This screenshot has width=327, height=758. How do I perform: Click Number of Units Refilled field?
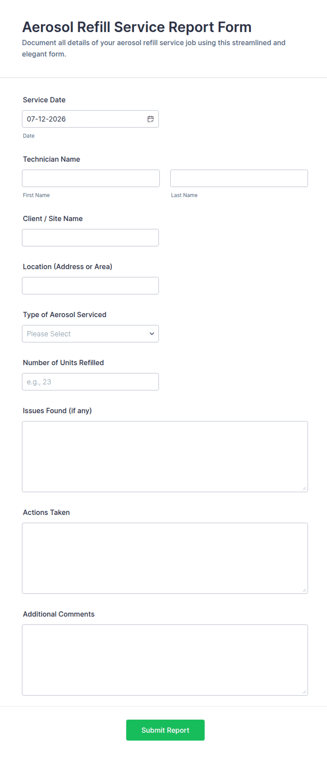pos(90,382)
